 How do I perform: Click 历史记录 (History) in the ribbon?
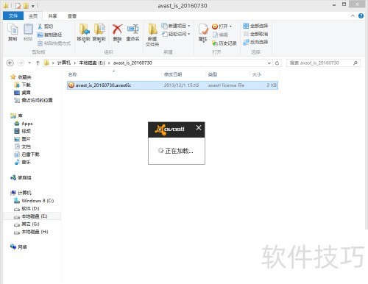(x=224, y=43)
